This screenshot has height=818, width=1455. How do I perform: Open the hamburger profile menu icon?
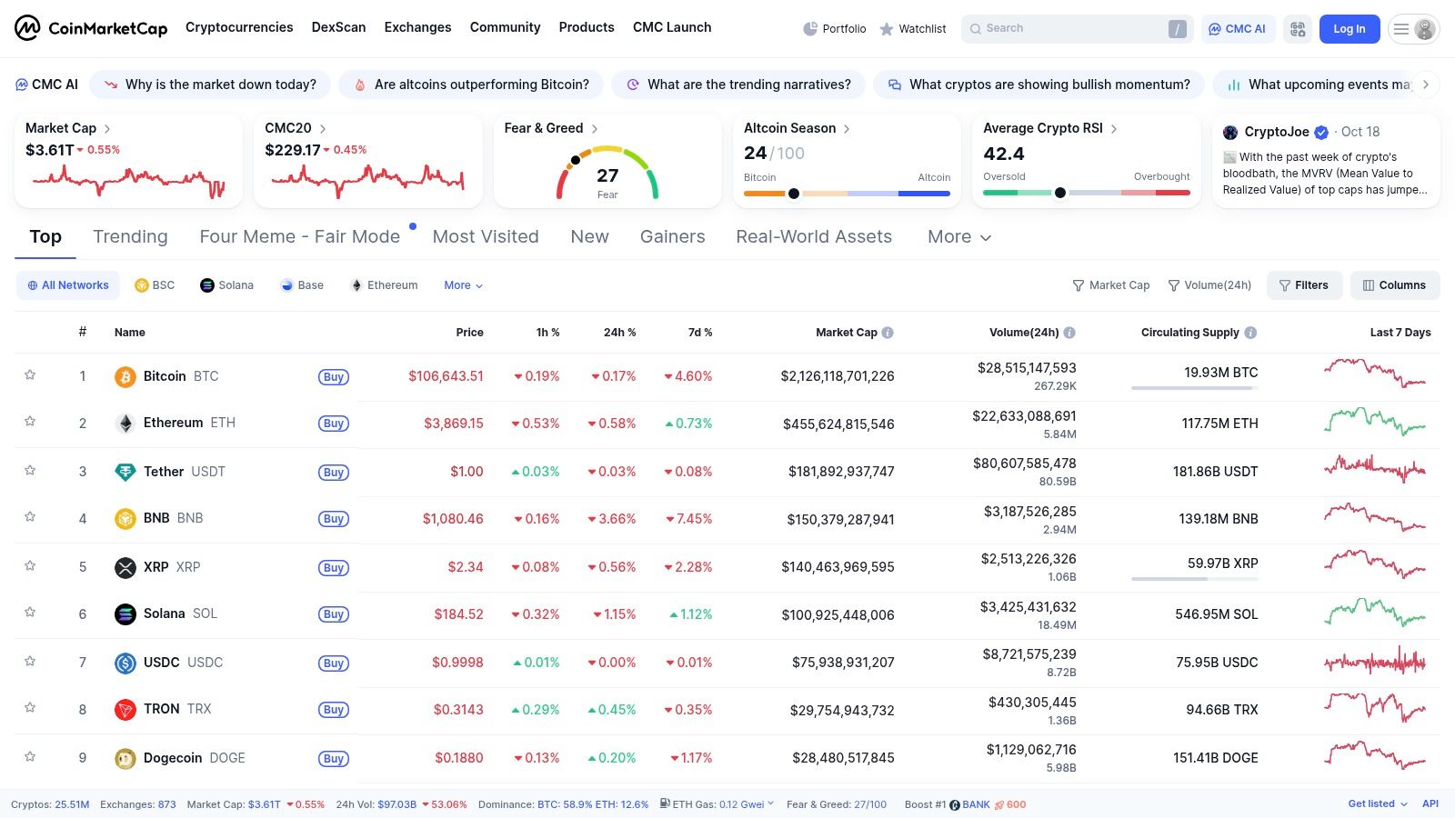pos(1413,29)
